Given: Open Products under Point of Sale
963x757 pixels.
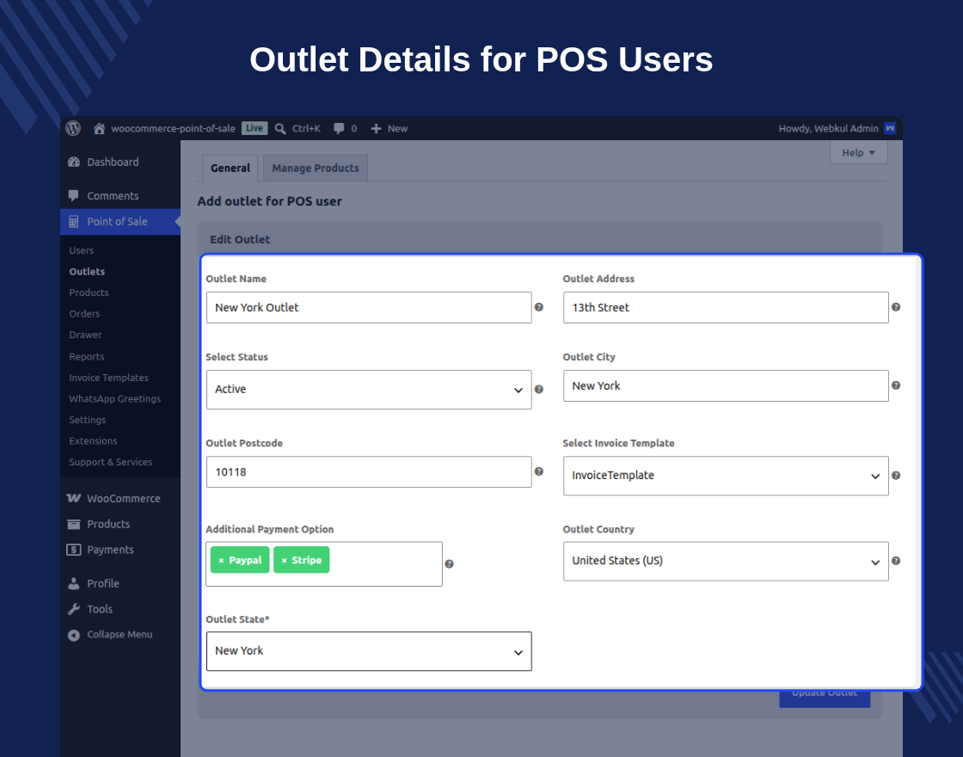Looking at the screenshot, I should 89,293.
